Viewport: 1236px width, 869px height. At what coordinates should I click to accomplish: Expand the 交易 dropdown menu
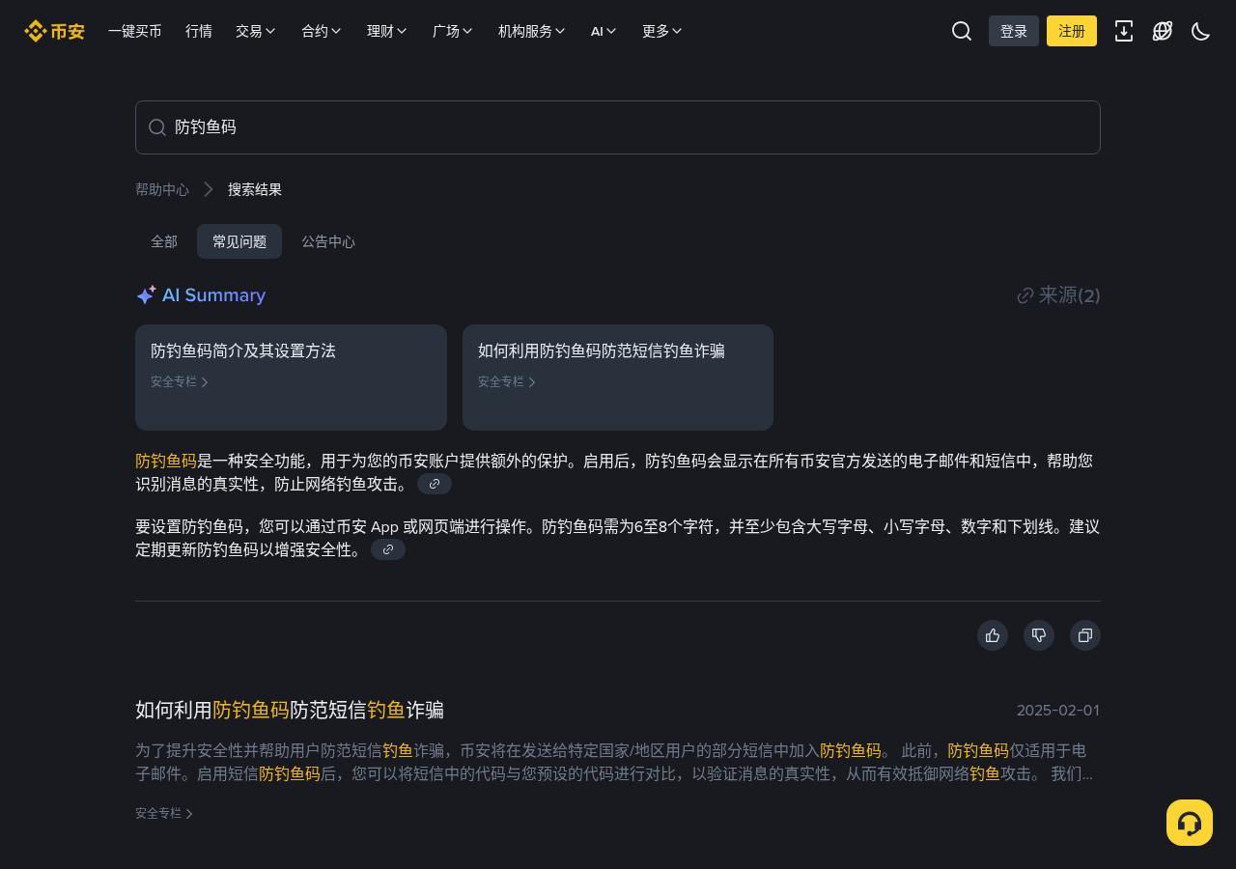click(x=256, y=31)
